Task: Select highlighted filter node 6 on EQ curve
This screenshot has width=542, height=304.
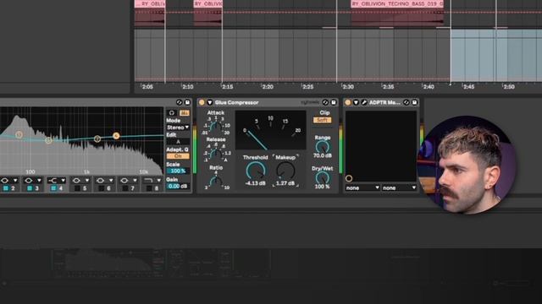Action: click(116, 136)
